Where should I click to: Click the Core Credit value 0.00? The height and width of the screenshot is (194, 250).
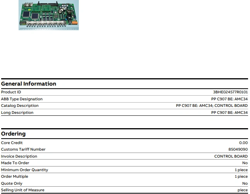pyautogui.click(x=243, y=143)
